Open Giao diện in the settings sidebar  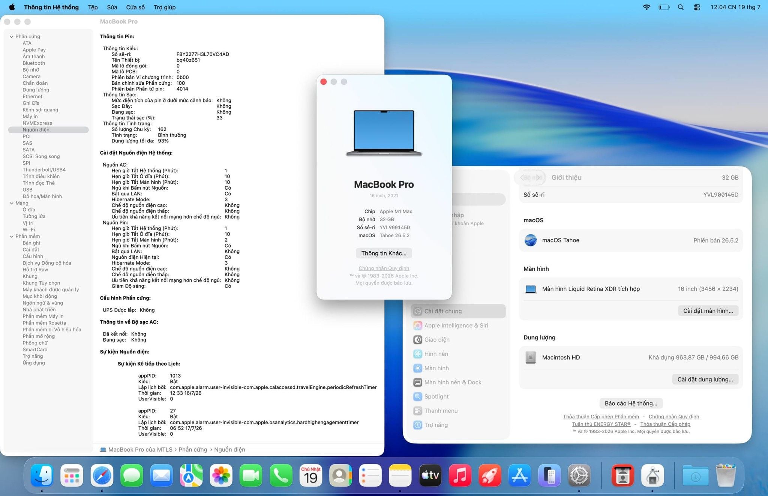click(x=458, y=340)
